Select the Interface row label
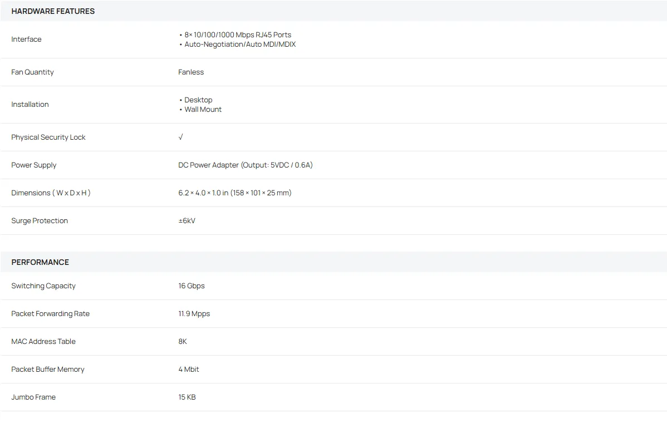 26,40
